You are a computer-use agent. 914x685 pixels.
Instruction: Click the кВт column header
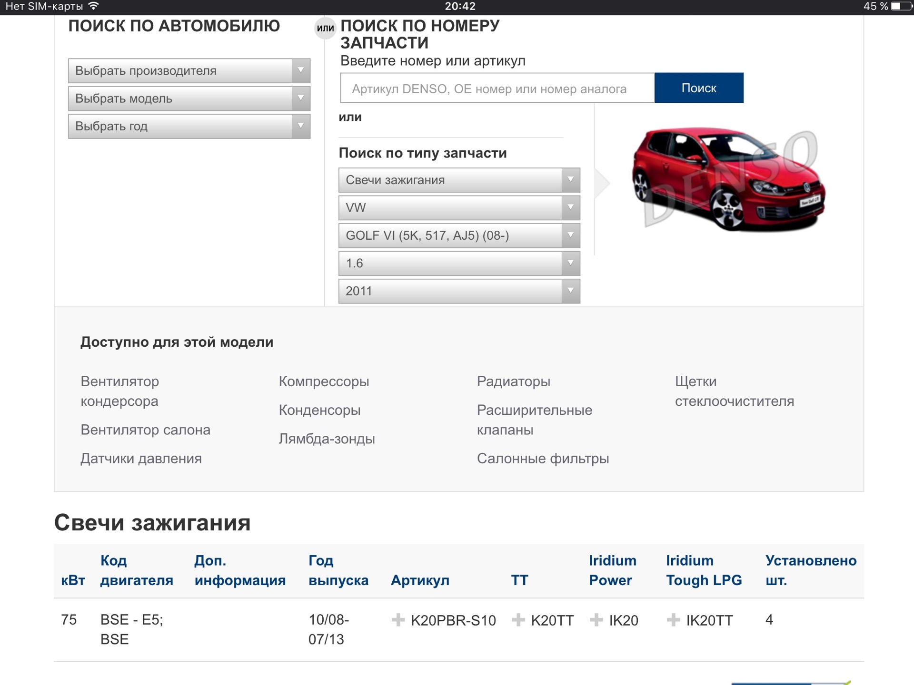(73, 580)
